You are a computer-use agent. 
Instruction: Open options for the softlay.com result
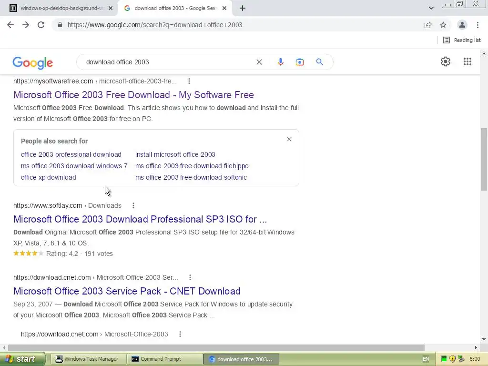coord(133,205)
